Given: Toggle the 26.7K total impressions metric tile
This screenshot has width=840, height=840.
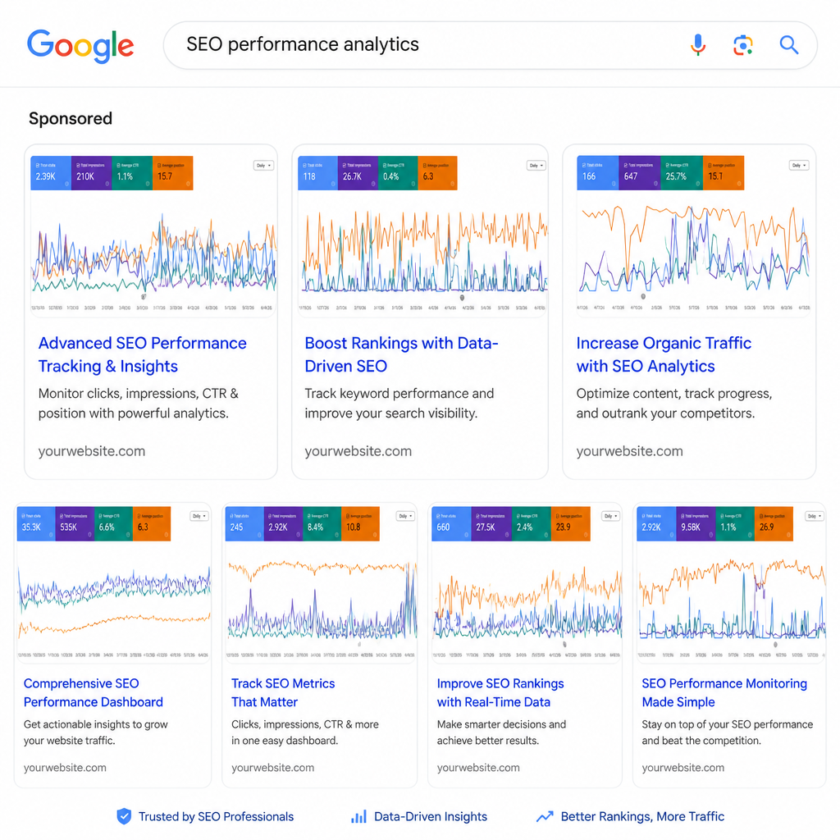Looking at the screenshot, I should (358, 173).
